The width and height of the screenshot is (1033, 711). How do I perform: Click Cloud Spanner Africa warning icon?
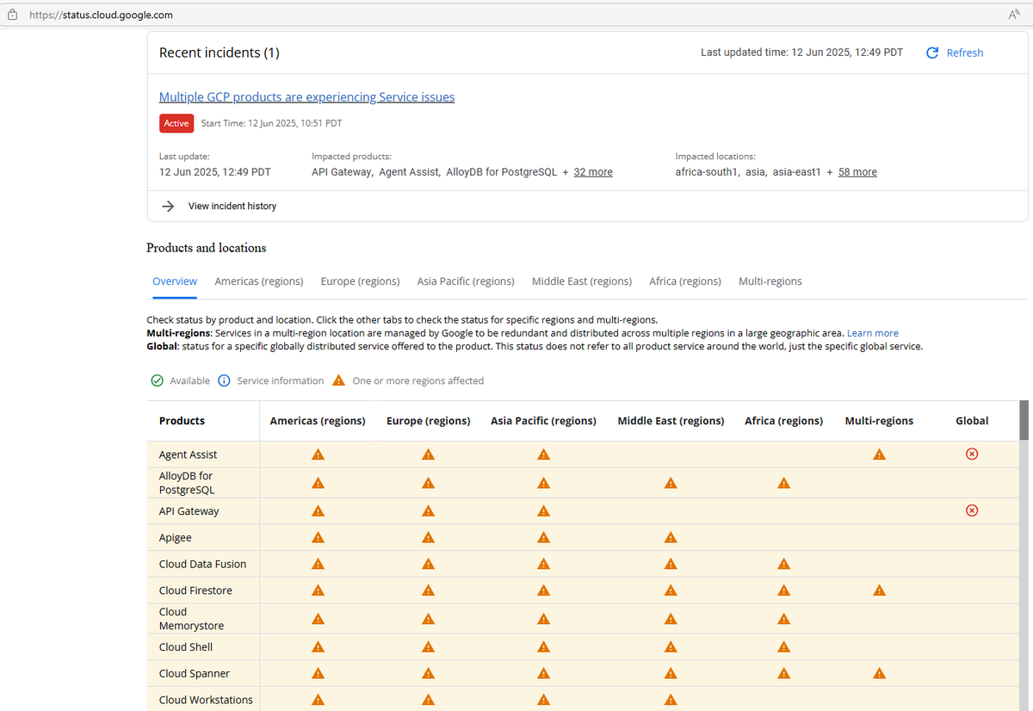[783, 674]
